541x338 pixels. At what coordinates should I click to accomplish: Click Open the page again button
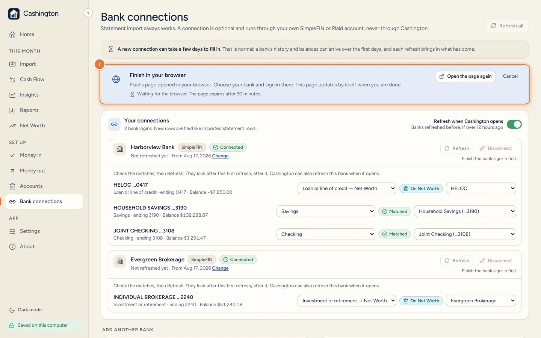pyautogui.click(x=465, y=76)
